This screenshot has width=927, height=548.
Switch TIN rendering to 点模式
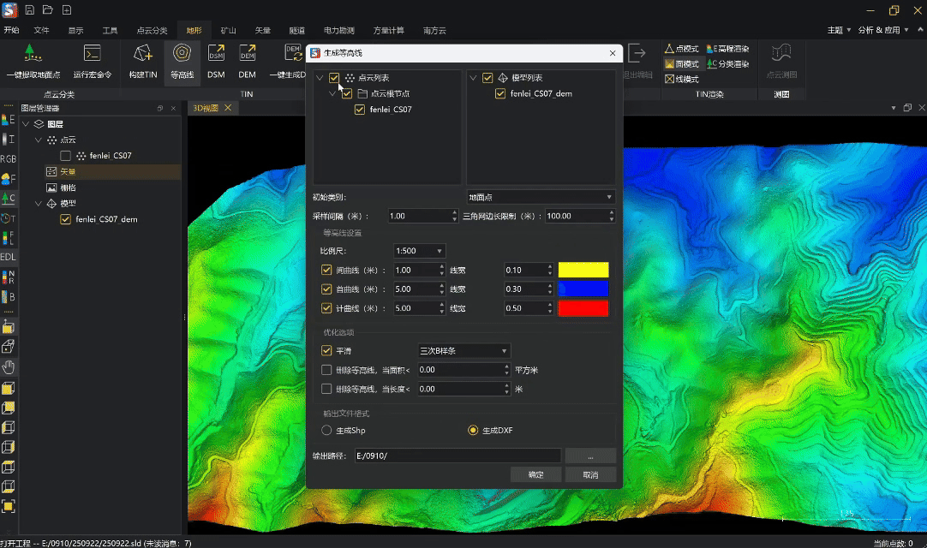tap(682, 49)
